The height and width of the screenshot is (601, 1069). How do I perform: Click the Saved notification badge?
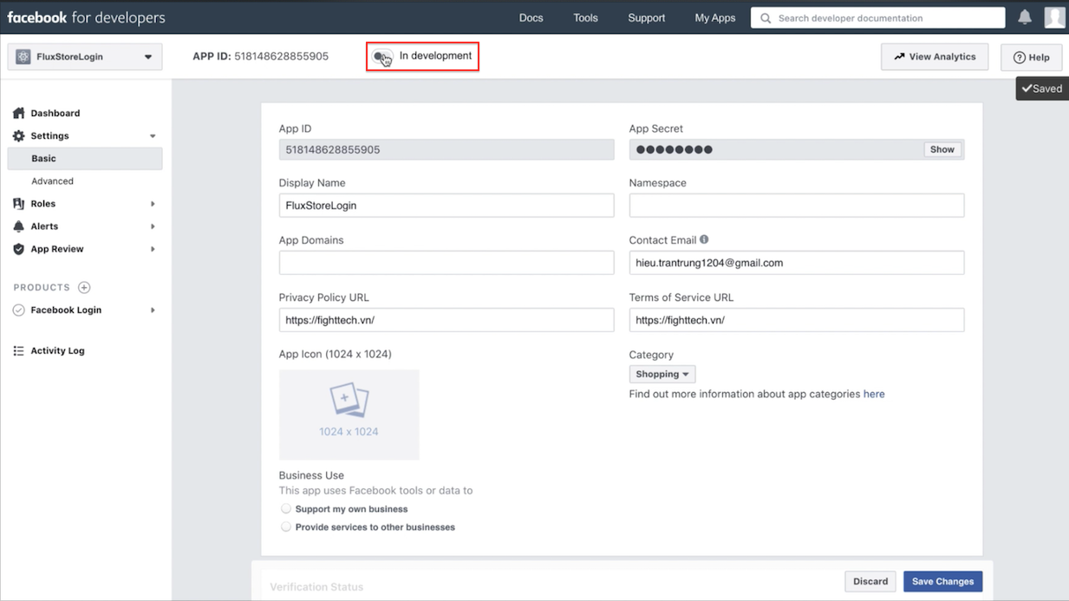pos(1042,88)
